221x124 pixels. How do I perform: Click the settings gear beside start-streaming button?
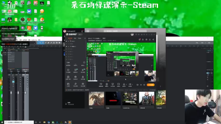(144, 85)
